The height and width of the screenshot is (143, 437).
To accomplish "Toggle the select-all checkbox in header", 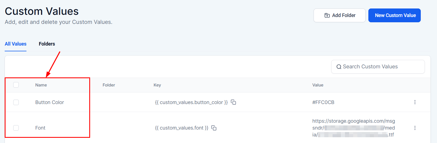I will [x=16, y=85].
